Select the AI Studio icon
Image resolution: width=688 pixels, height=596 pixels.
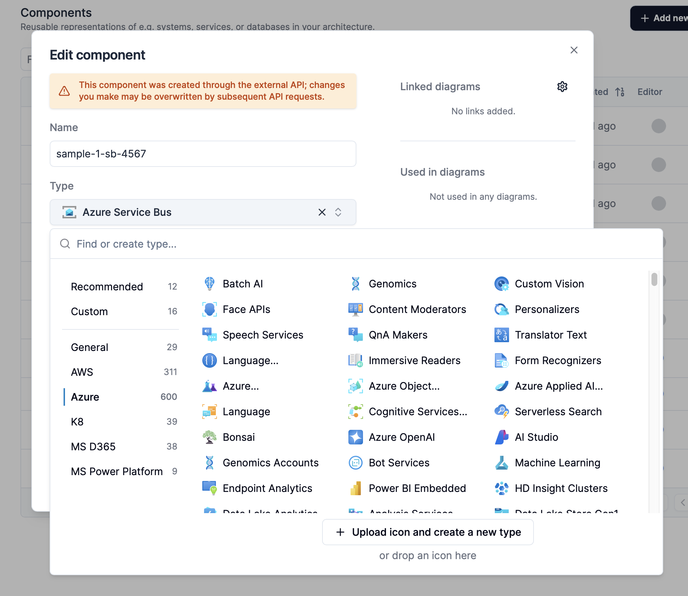click(x=502, y=437)
